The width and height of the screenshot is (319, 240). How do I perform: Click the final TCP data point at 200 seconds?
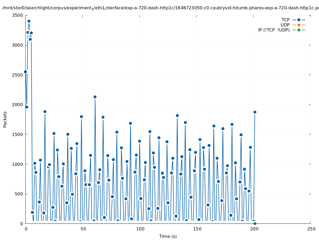point(255,112)
